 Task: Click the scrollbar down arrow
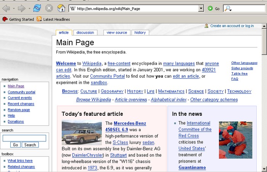click(264, 169)
